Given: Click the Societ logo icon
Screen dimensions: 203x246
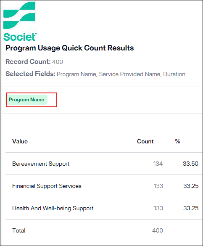Looking at the screenshot, I should point(19,15).
